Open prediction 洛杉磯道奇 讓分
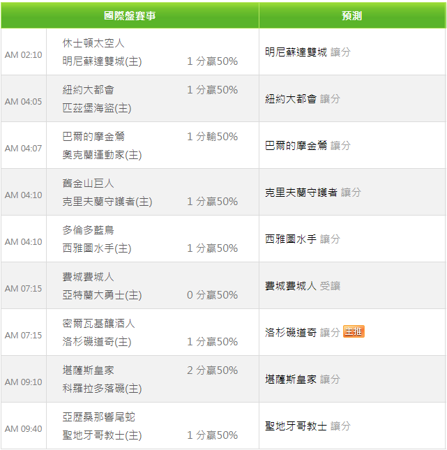The width and height of the screenshot is (447, 450). 303,333
